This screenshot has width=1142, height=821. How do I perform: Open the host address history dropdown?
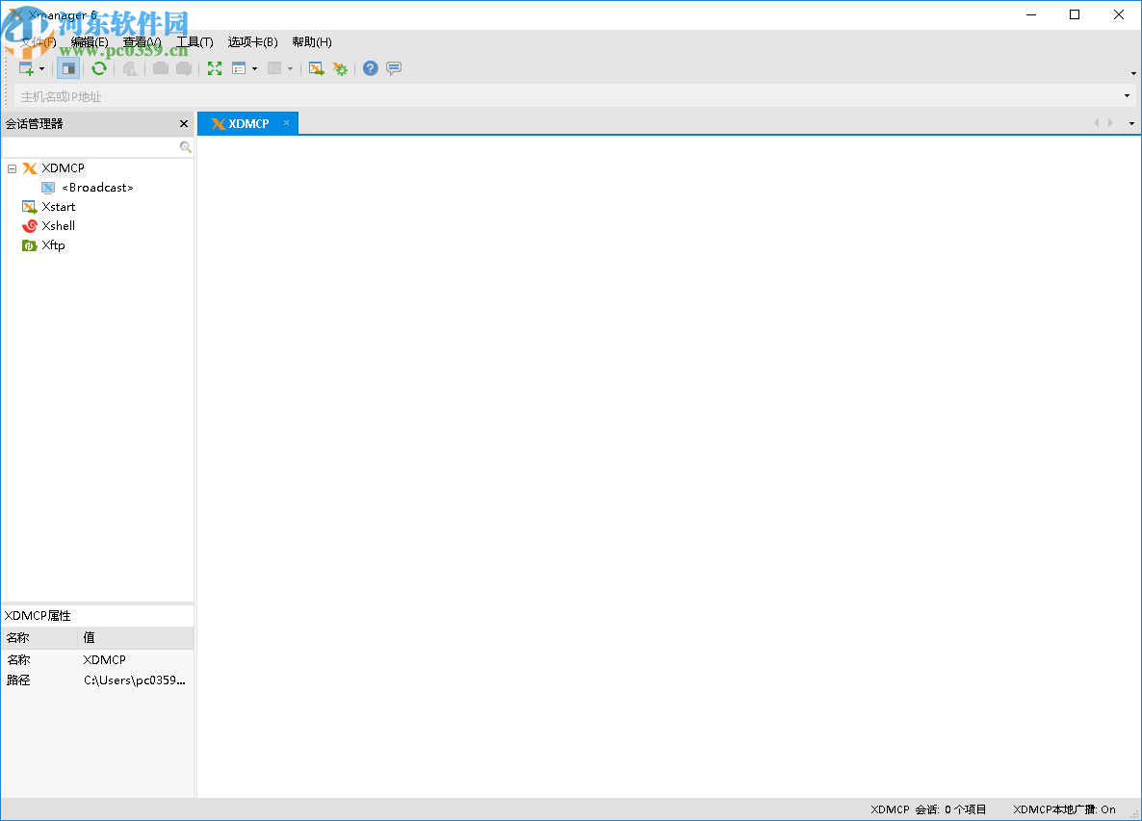pyautogui.click(x=1126, y=95)
